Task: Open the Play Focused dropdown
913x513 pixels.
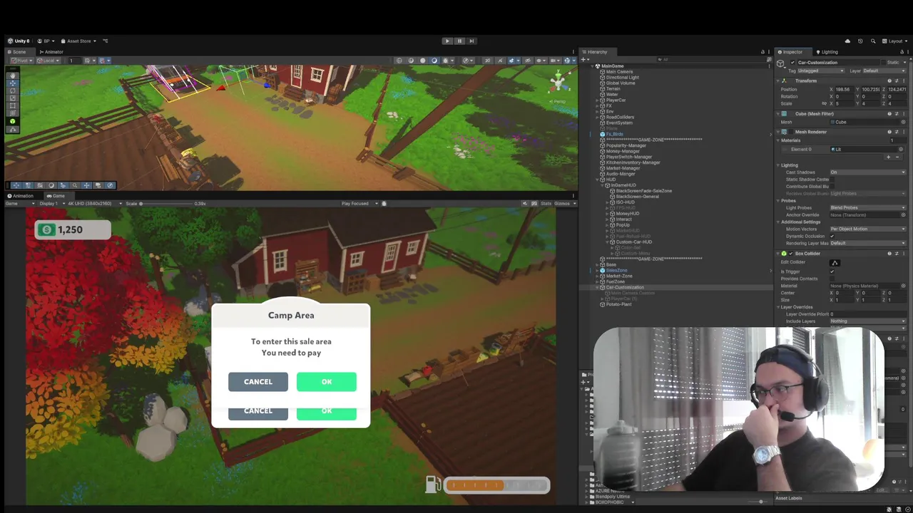Action: [x=359, y=204]
